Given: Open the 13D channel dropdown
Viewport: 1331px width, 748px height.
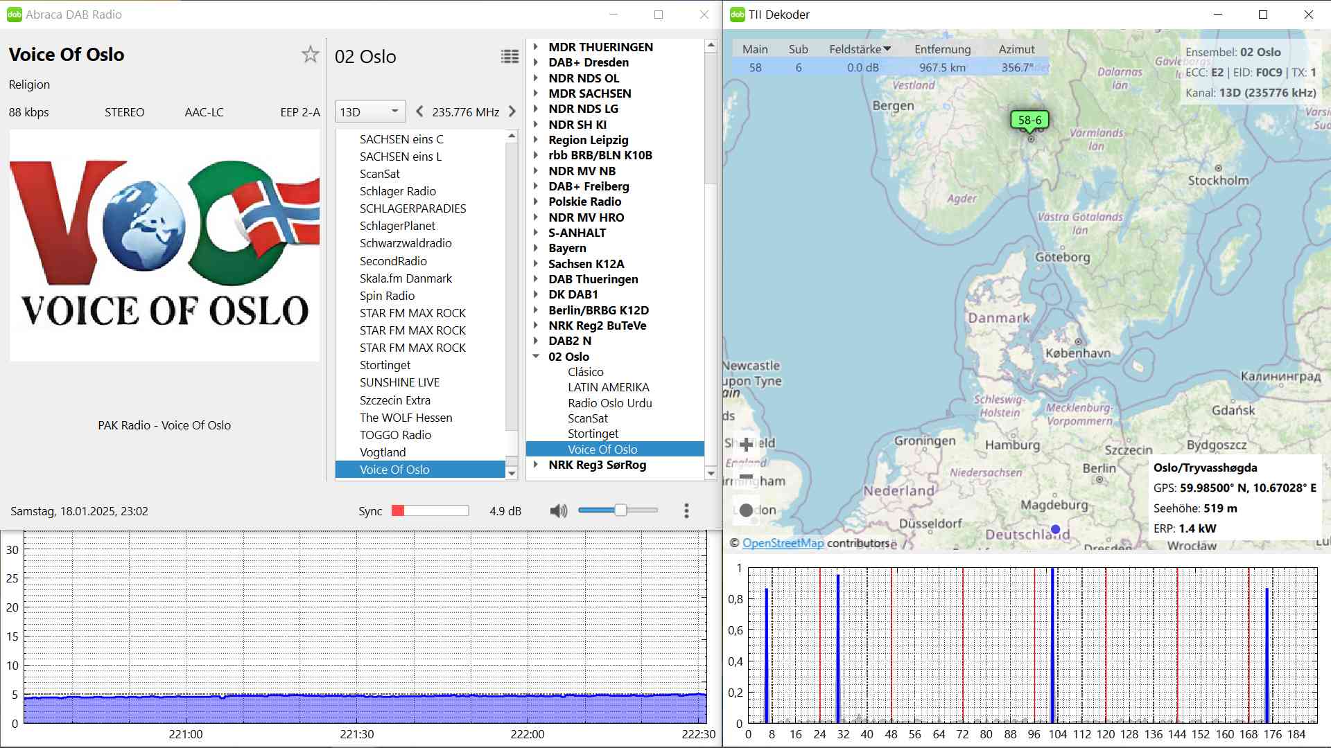Looking at the screenshot, I should tap(370, 112).
